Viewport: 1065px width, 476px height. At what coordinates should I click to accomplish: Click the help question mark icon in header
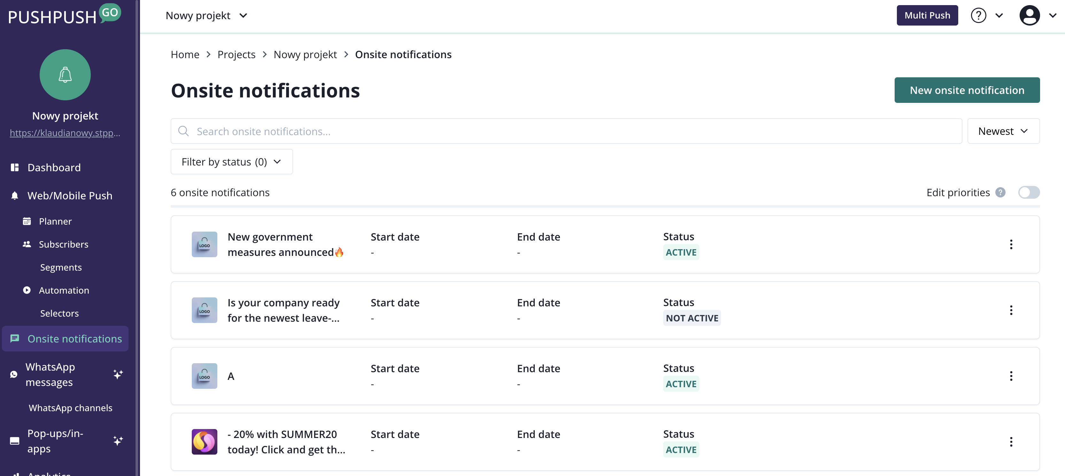pos(978,16)
